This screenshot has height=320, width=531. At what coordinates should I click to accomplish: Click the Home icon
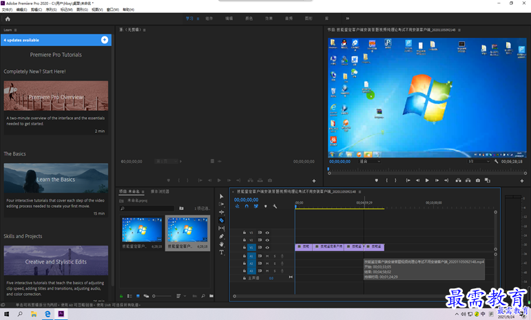(x=8, y=19)
